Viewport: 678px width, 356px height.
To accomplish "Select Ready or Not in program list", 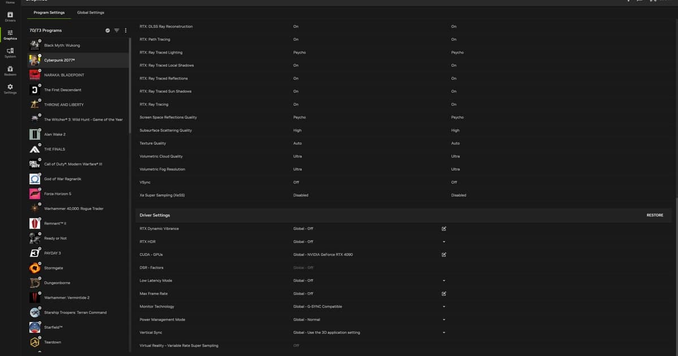I will (x=79, y=238).
